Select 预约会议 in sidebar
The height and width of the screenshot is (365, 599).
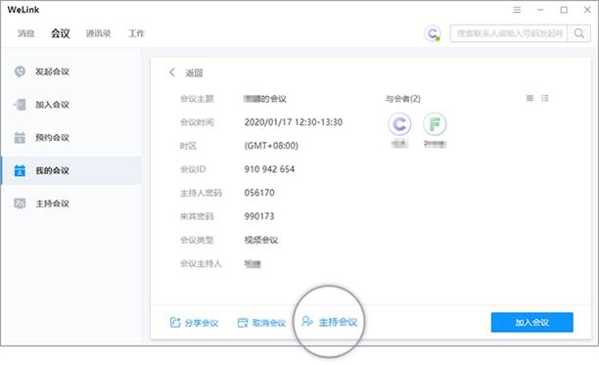click(x=71, y=137)
